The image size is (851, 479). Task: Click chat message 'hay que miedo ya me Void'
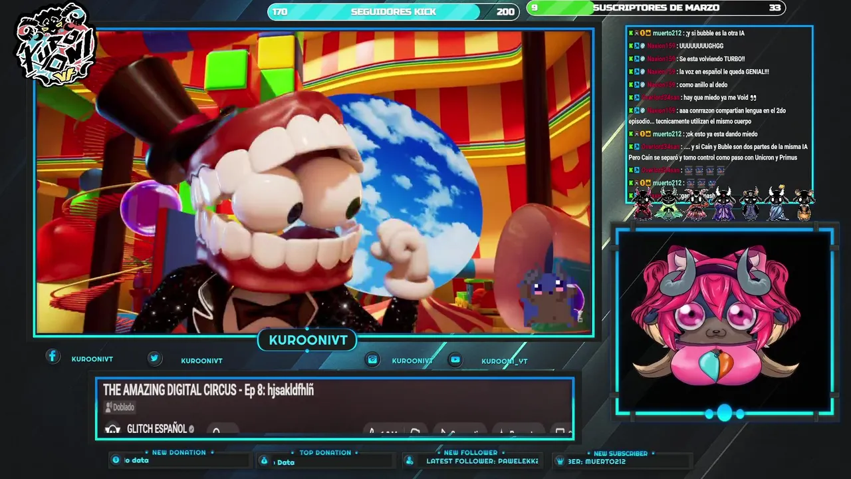point(720,98)
